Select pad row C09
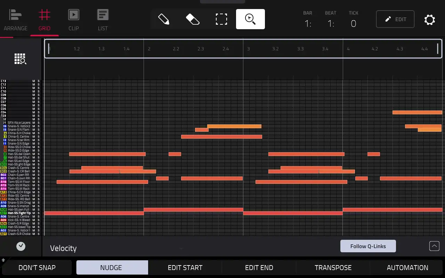Viewport: 445px width, 278px height. pos(16,95)
